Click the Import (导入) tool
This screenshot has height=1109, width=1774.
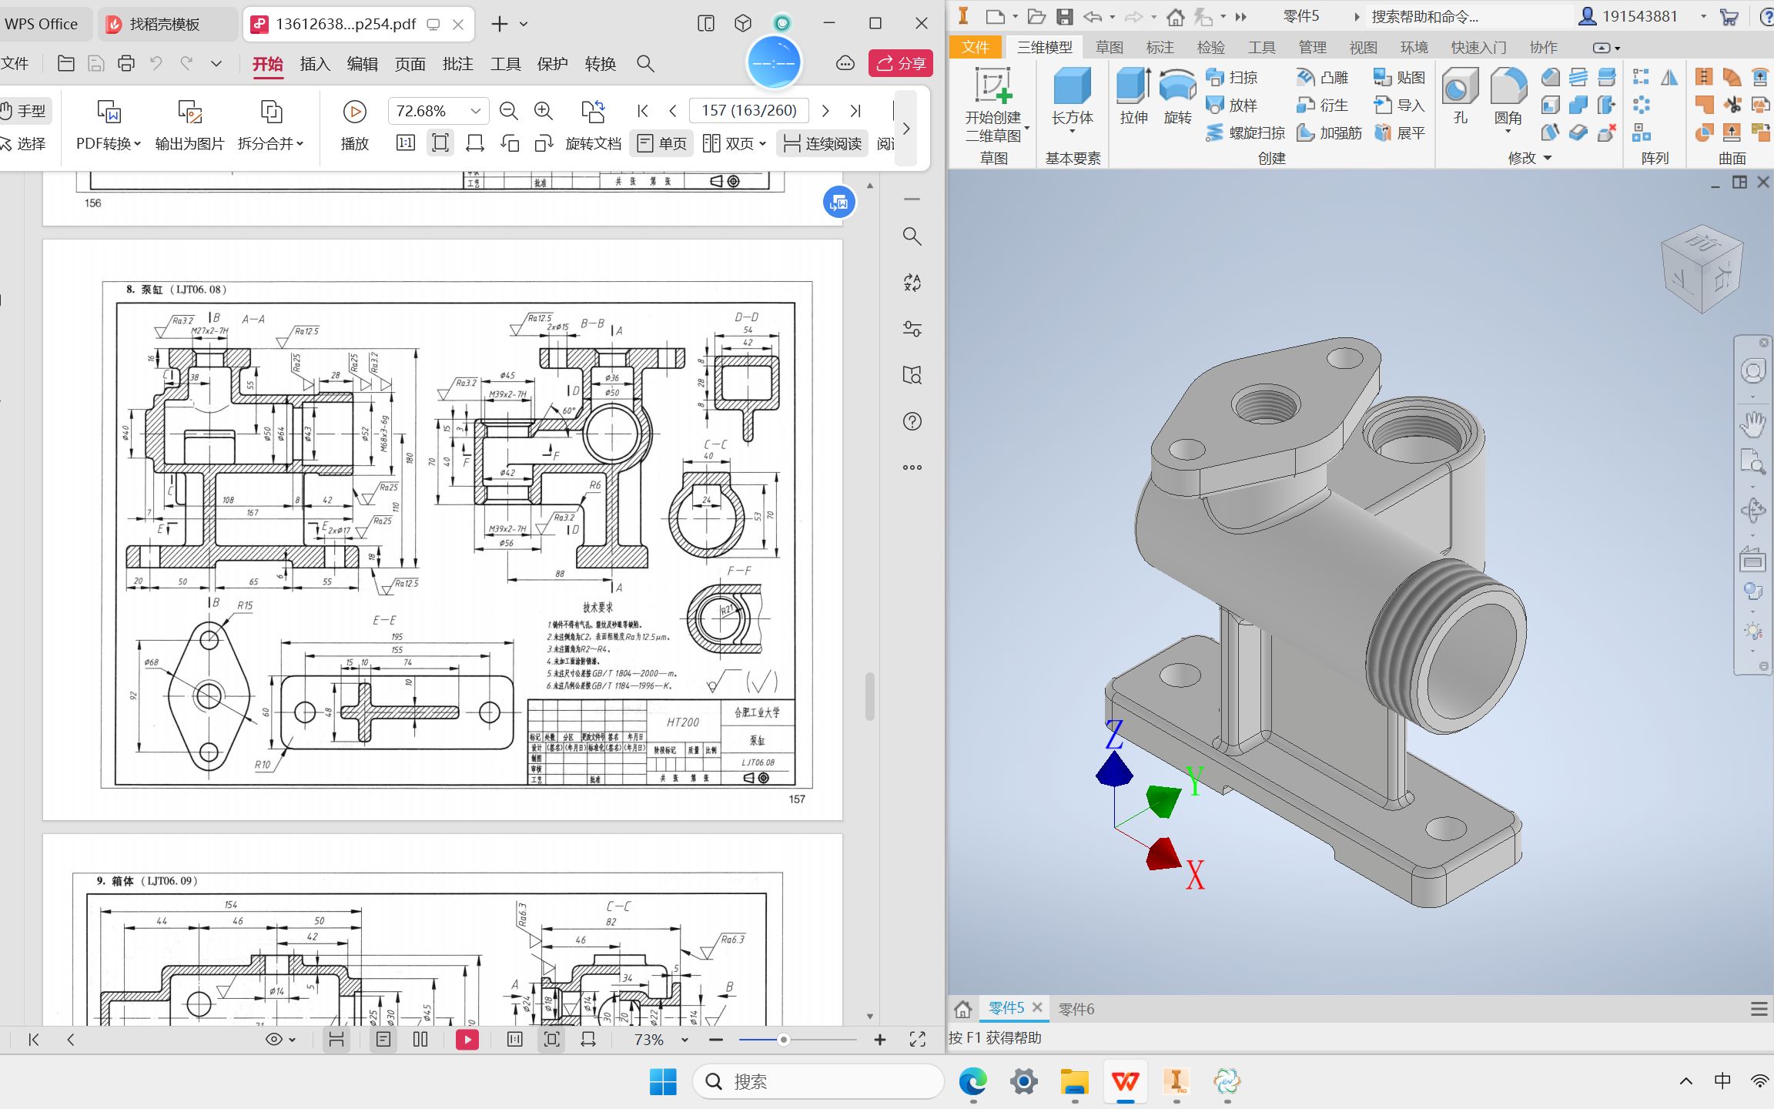[1399, 105]
